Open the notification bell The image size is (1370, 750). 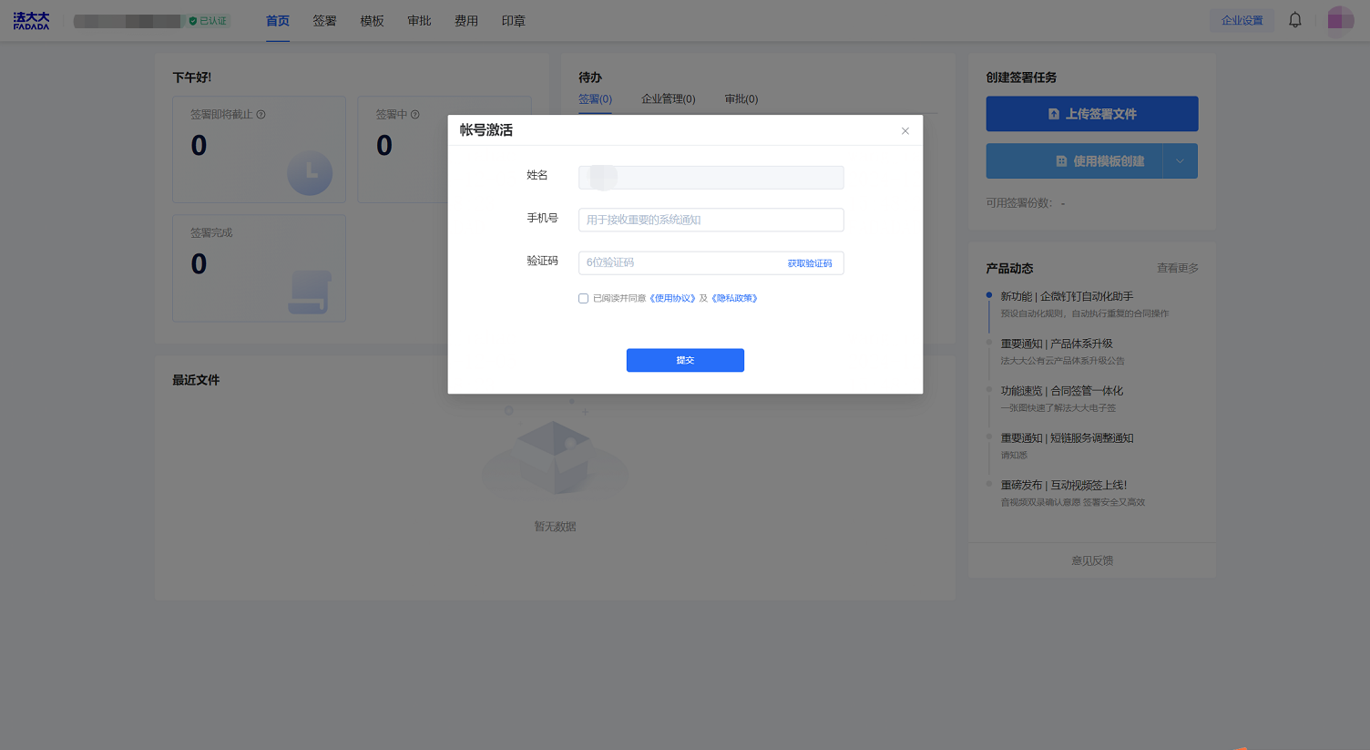1294,20
